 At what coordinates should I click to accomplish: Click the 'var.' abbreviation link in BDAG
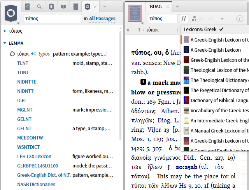[136, 63]
